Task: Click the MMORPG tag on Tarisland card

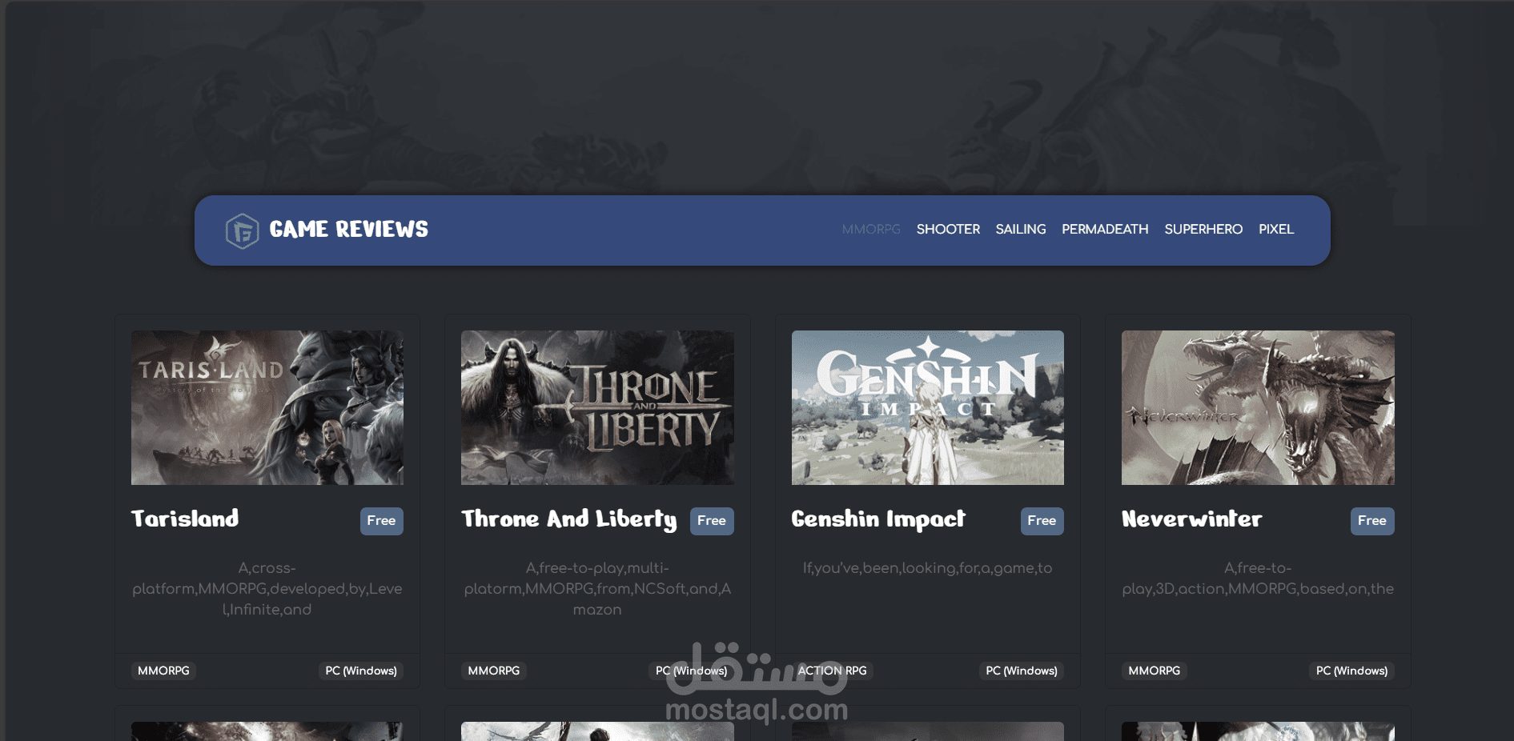Action: tap(163, 671)
